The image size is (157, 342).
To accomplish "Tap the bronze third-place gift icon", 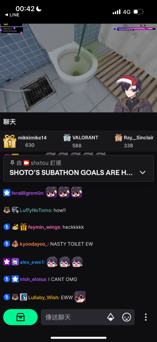I will click(x=118, y=138).
